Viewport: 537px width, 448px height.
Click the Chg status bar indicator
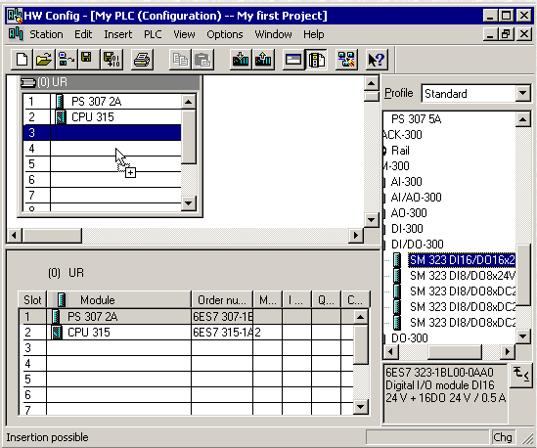(x=503, y=437)
